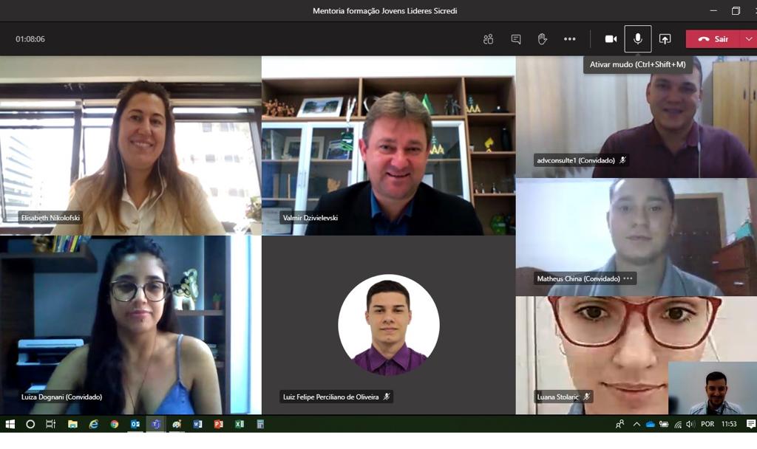Share your screen content
757x449 pixels.
pyautogui.click(x=665, y=39)
